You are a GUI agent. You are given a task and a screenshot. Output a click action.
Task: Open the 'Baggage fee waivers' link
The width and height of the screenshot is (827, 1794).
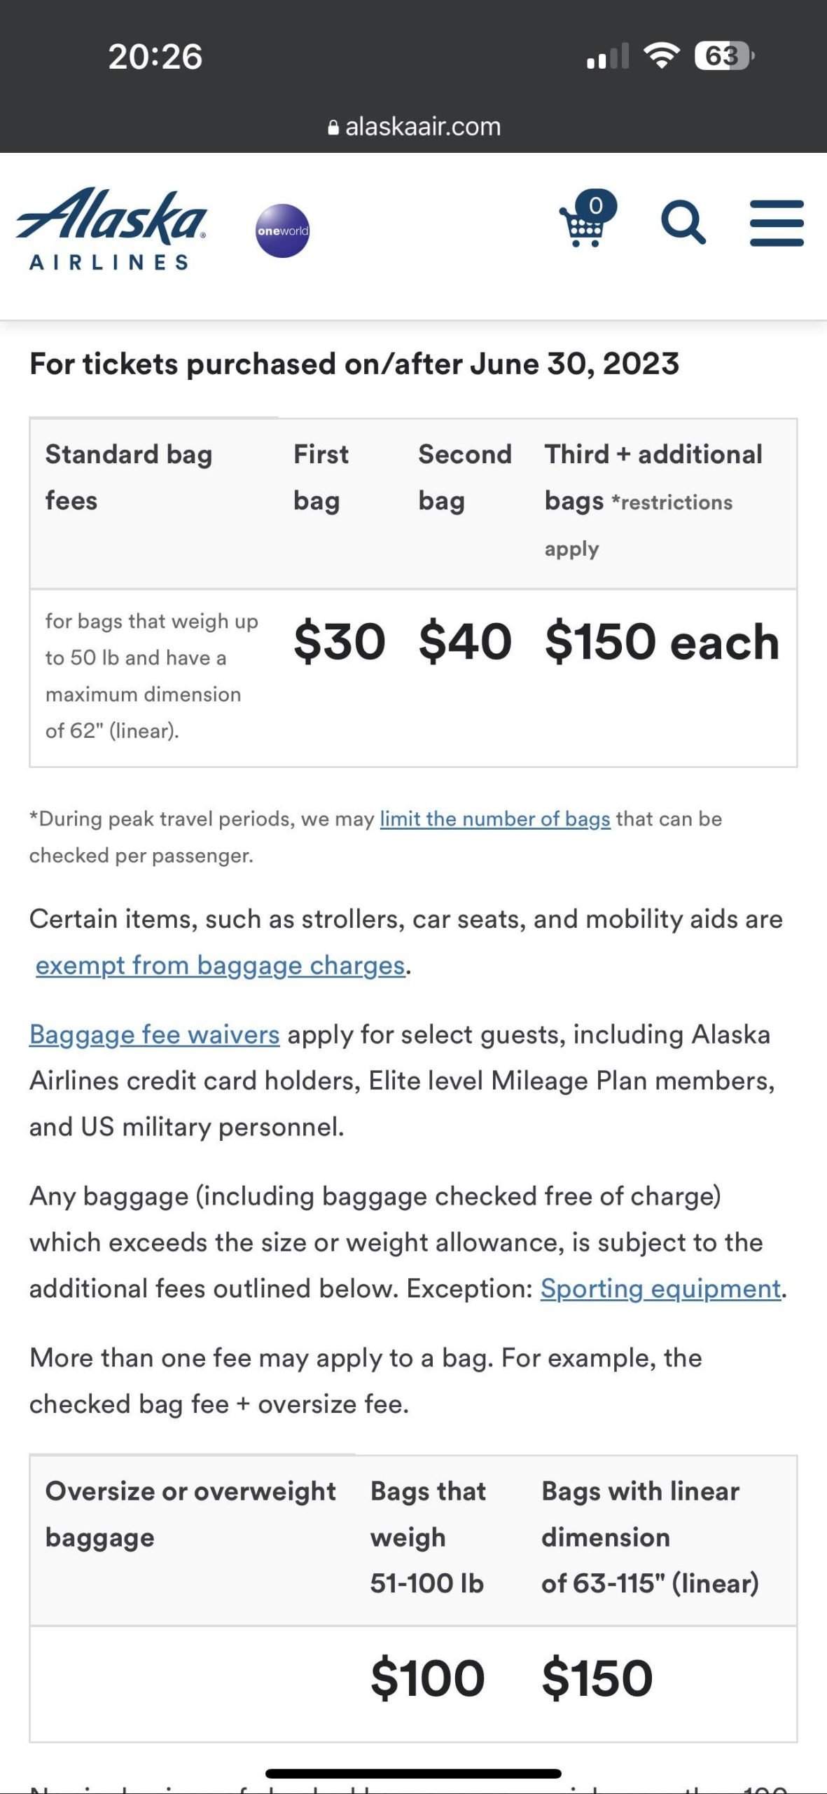coord(155,1034)
